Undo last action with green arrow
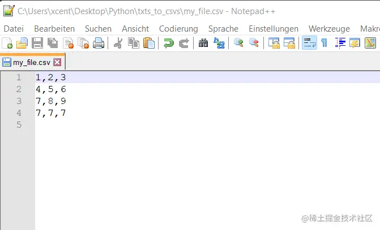The height and width of the screenshot is (230, 380). [x=169, y=43]
